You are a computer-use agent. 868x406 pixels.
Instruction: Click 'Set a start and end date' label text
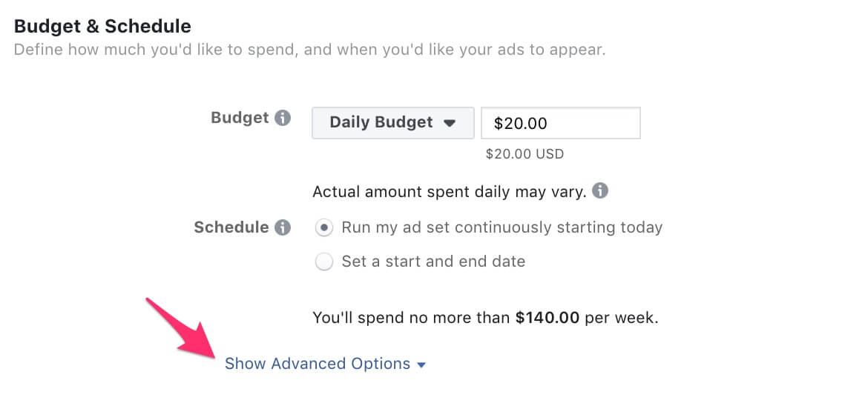[x=433, y=261]
